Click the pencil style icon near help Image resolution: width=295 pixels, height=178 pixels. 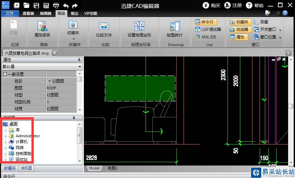(268, 13)
